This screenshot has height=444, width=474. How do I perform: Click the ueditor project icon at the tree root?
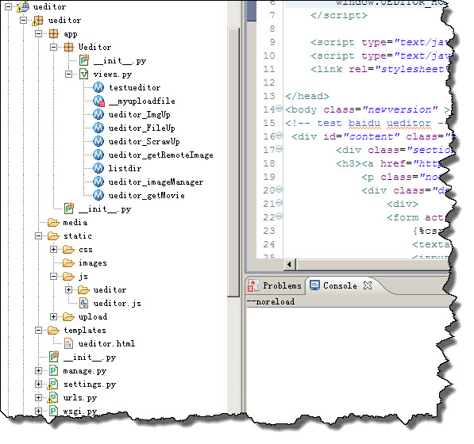pos(23,6)
